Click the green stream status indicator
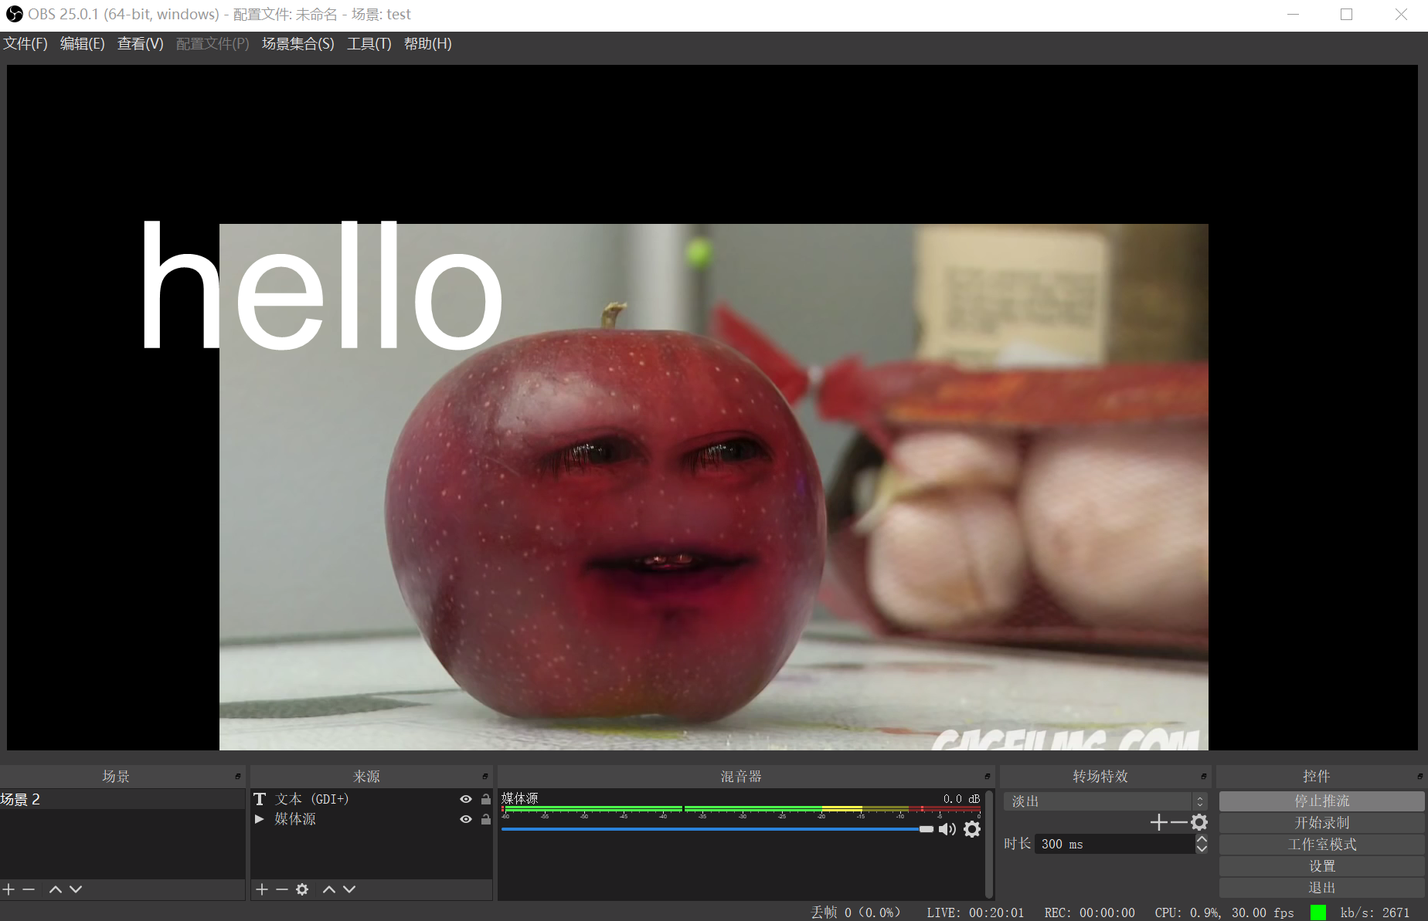 coord(1318,913)
